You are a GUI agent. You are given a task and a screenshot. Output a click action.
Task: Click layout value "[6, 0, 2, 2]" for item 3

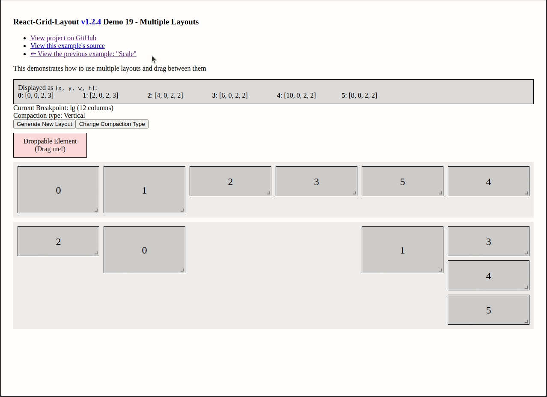click(x=233, y=96)
